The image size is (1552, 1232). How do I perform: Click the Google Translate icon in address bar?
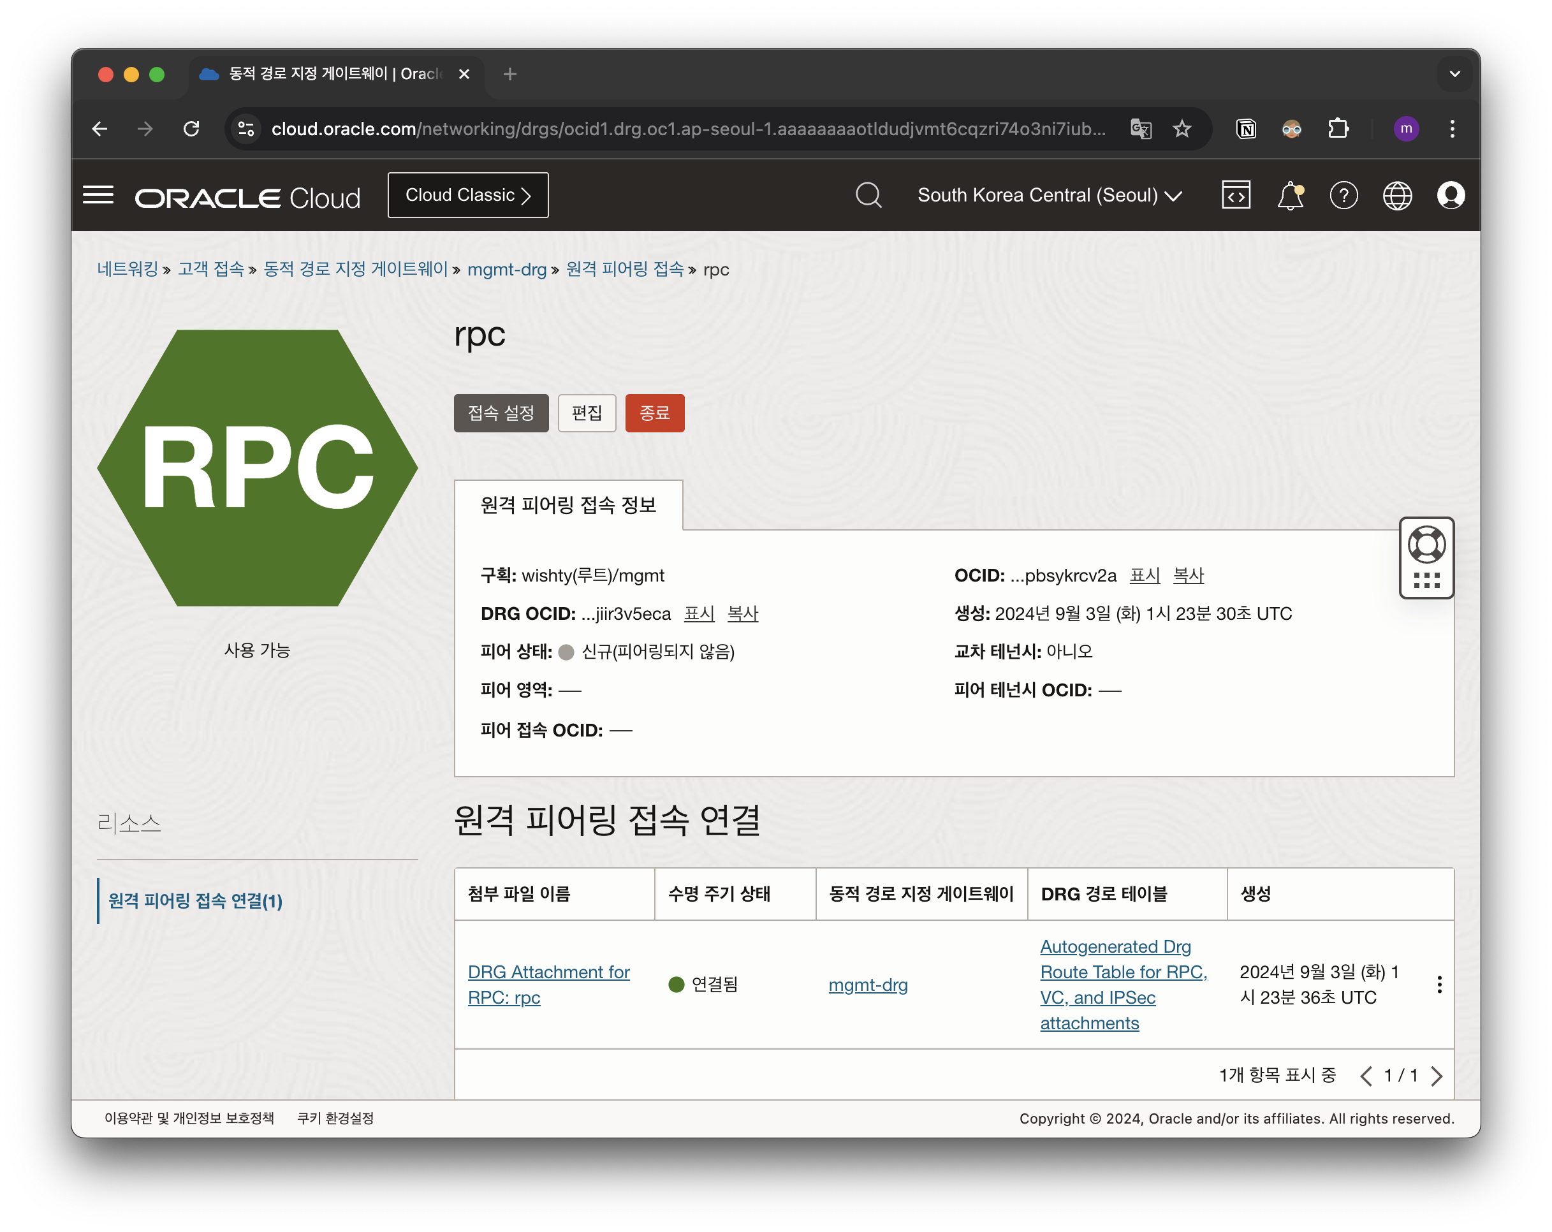tap(1140, 129)
